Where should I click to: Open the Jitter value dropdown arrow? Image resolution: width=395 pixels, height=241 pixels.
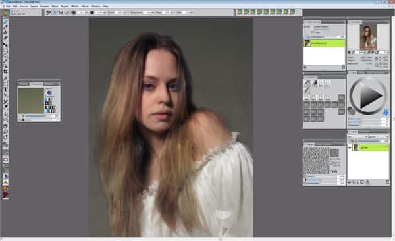coord(192,13)
